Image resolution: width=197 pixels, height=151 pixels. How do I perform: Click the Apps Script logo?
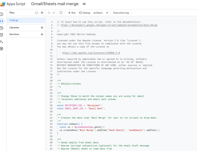pyautogui.click(x=3, y=4)
